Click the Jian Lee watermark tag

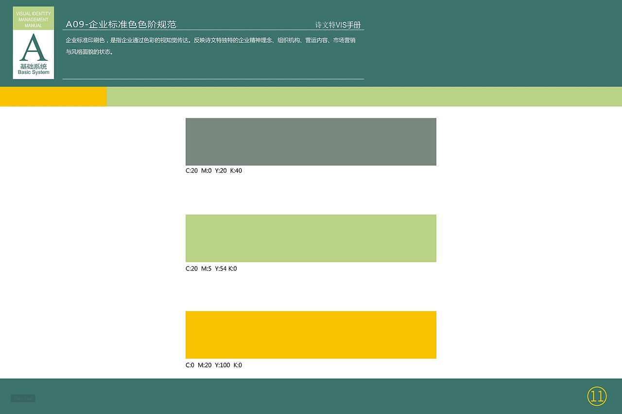pyautogui.click(x=23, y=398)
